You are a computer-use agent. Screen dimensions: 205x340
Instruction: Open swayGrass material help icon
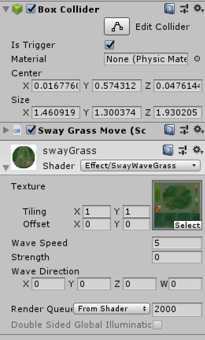pos(168,150)
